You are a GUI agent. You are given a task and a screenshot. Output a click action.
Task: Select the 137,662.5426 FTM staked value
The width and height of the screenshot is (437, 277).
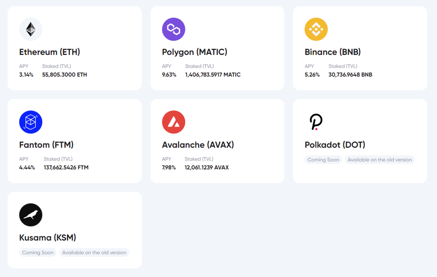click(66, 167)
